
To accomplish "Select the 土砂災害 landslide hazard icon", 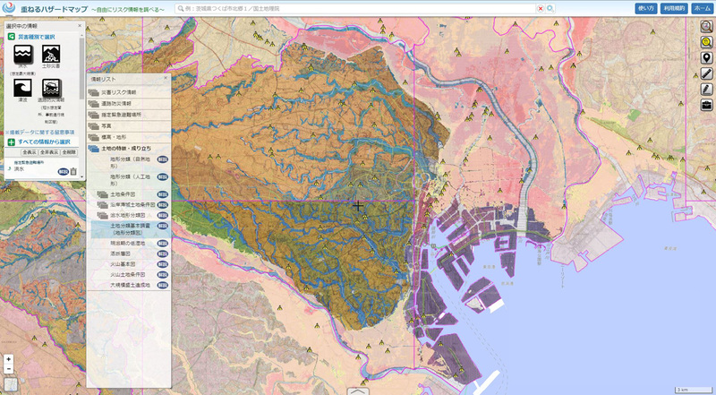I will [x=51, y=54].
